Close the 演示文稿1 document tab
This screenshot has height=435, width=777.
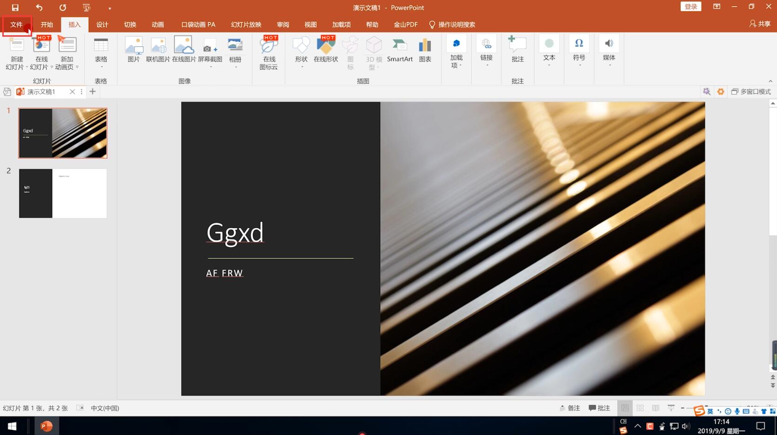coord(72,92)
